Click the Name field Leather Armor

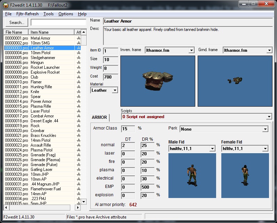tap(188, 21)
